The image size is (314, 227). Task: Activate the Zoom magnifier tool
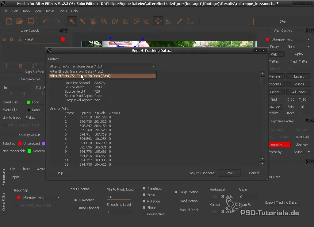point(104,21)
